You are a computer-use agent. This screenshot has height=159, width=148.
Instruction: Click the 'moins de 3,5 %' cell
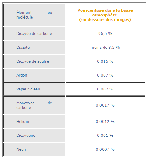point(105,48)
